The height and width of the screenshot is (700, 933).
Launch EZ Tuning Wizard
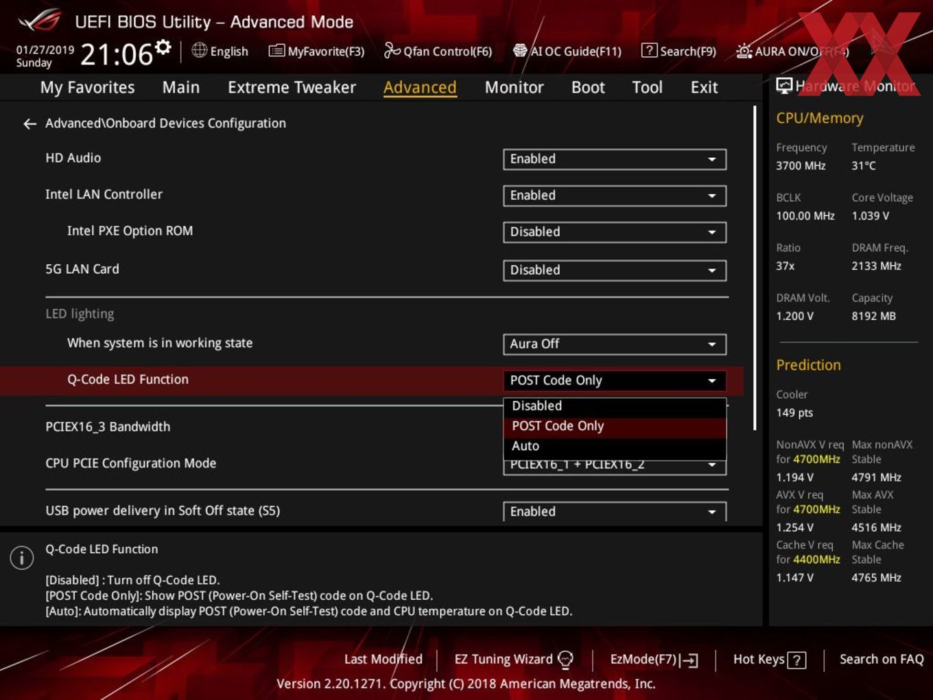click(x=504, y=660)
